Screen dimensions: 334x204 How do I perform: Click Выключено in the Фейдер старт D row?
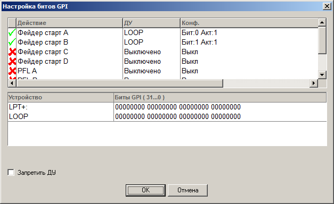[142, 62]
